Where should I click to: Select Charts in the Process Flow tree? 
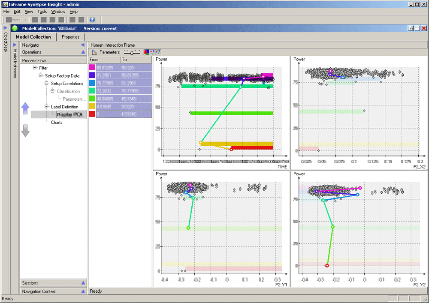(x=57, y=122)
